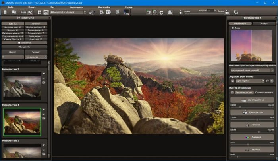
Task: Click the histogram icon in the toolbar
Action: click(127, 12)
